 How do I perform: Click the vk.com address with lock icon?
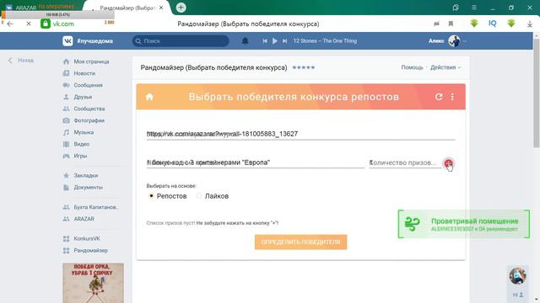57,24
